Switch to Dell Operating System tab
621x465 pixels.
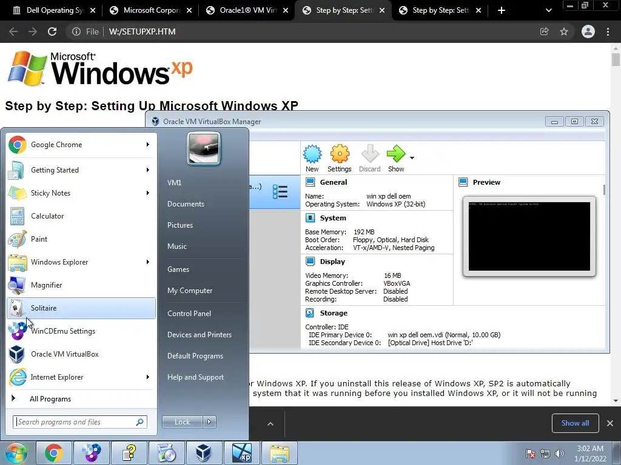pyautogui.click(x=53, y=10)
